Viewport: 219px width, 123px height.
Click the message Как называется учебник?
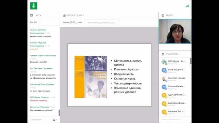tap(41, 110)
